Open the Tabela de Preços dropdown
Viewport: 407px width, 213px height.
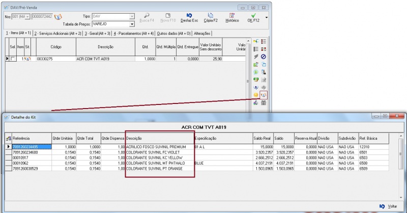[132, 24]
